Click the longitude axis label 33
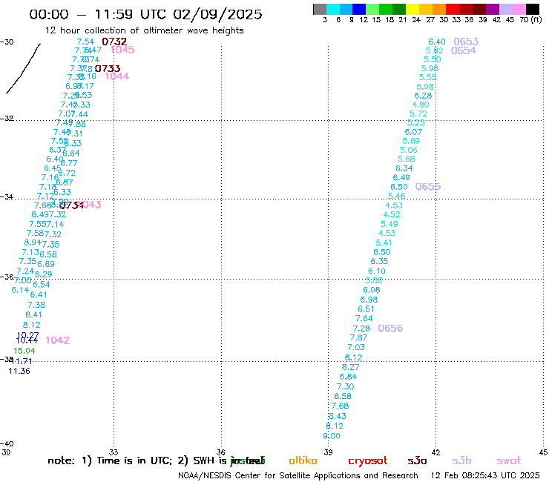This screenshot has width=549, height=482. (x=114, y=452)
